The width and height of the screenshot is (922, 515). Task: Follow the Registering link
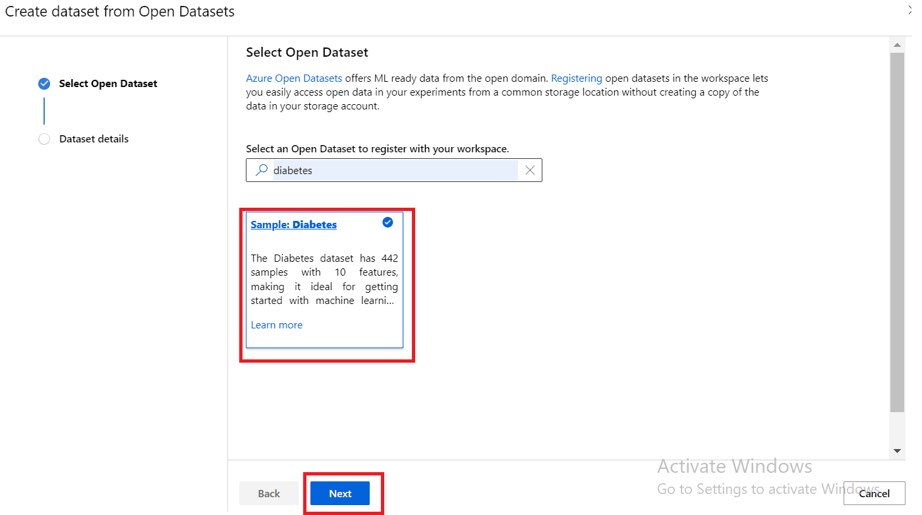pos(577,78)
